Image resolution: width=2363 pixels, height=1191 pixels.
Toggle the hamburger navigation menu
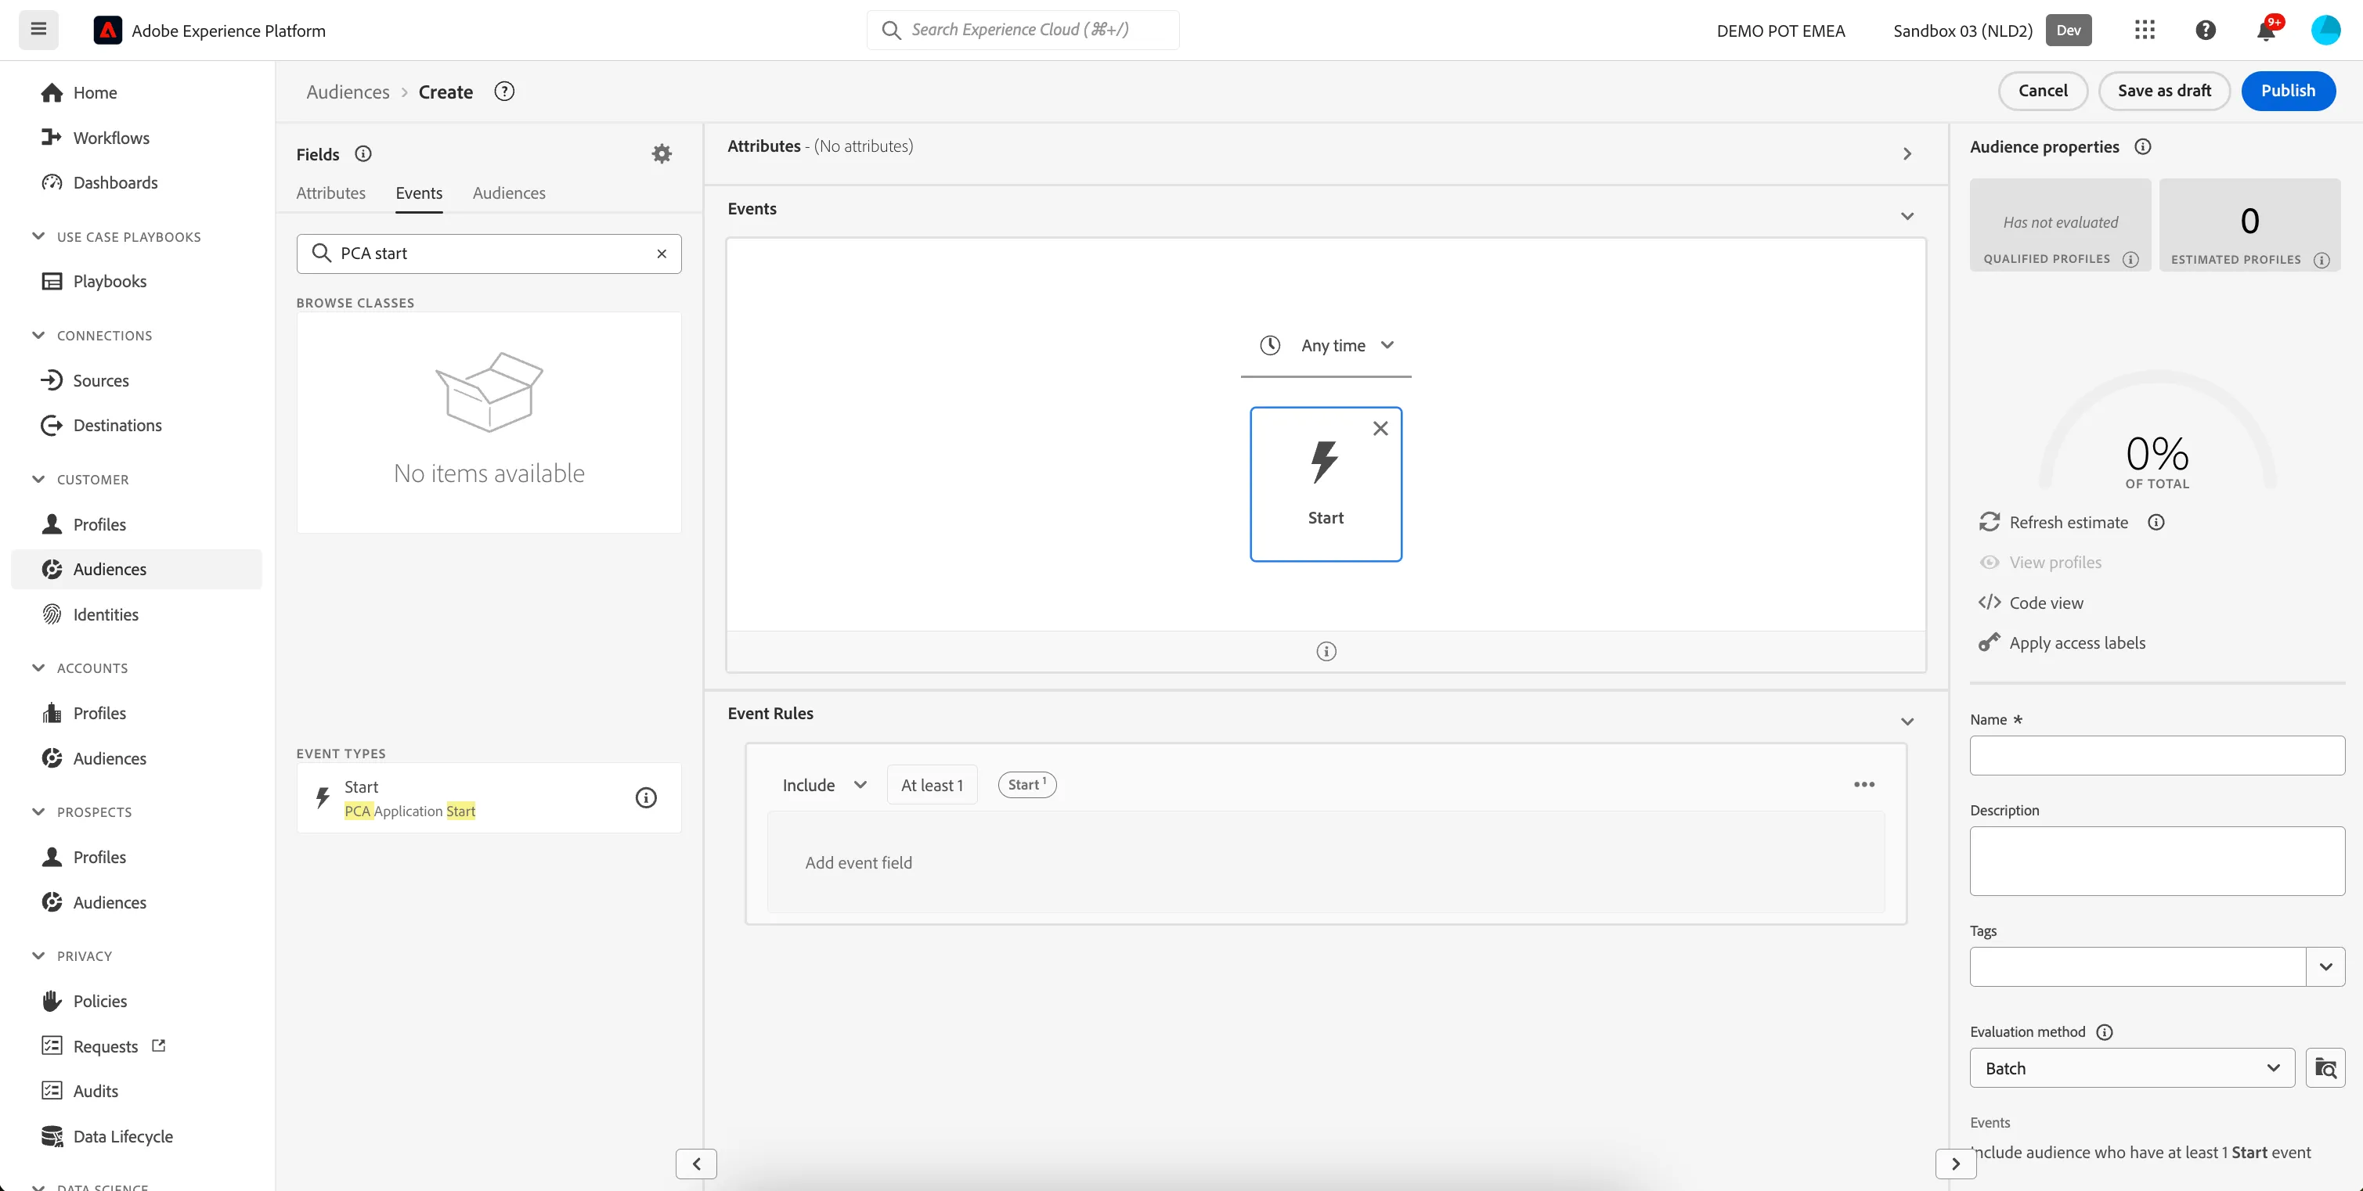(38, 29)
